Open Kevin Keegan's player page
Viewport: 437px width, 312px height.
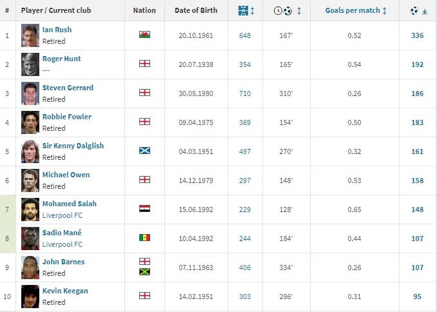65,291
